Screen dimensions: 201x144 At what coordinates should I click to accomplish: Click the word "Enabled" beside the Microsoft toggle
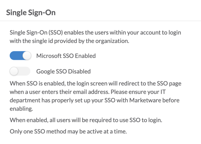pos(85,56)
